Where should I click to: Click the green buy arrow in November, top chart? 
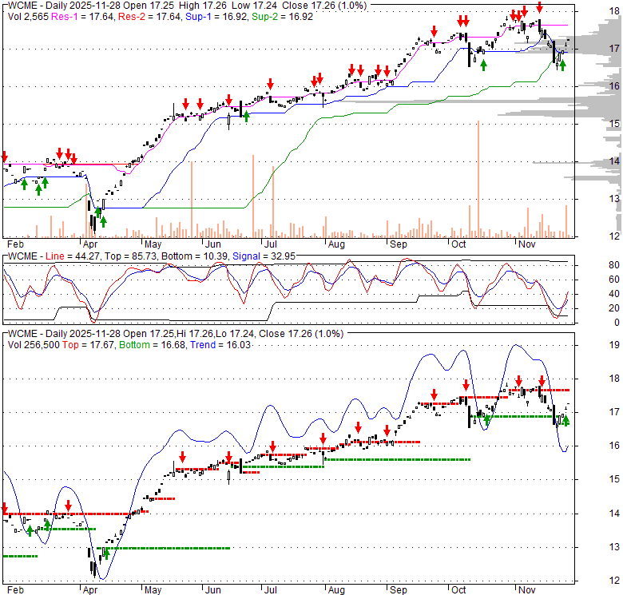pyautogui.click(x=562, y=65)
